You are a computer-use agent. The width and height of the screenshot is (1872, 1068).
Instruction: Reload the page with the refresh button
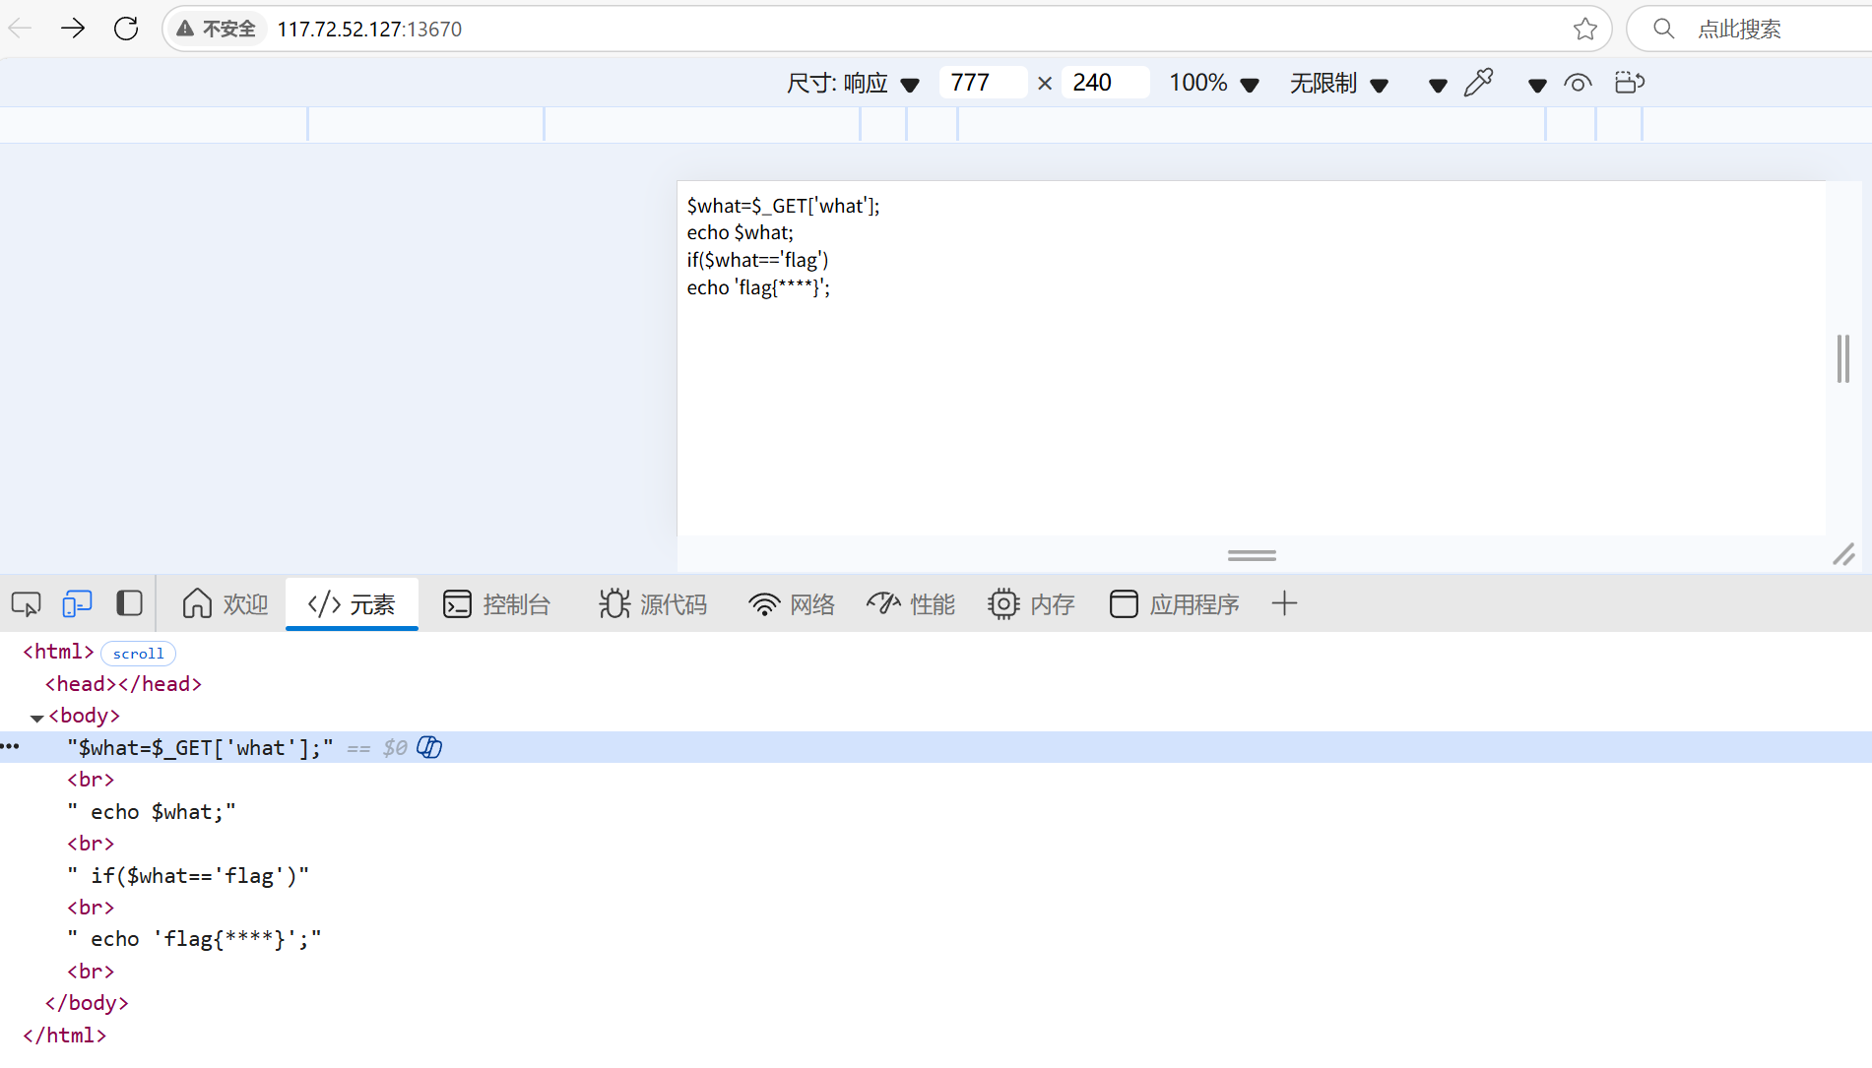[125, 29]
